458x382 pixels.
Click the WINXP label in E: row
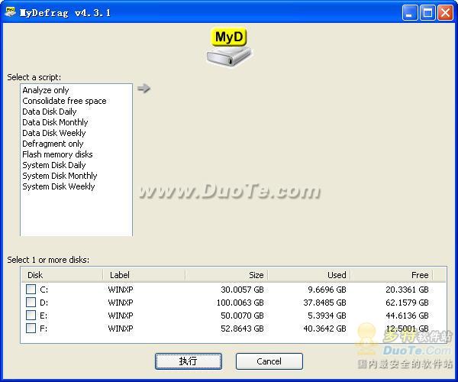121,316
